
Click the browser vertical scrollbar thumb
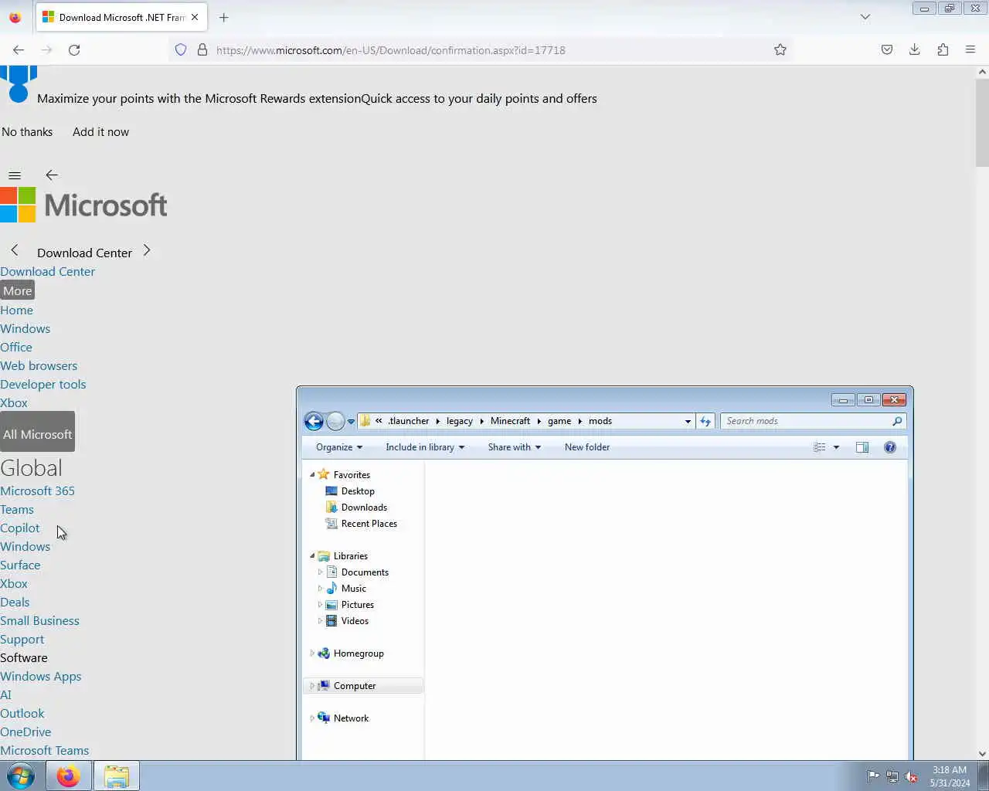[982, 122]
